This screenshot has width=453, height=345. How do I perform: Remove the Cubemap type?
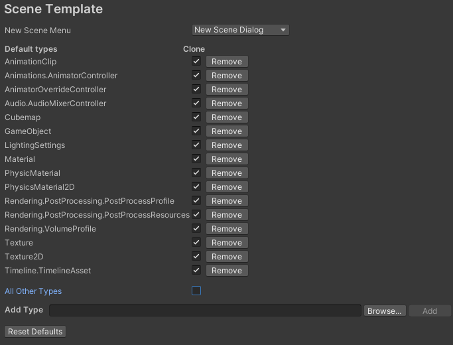coord(227,117)
